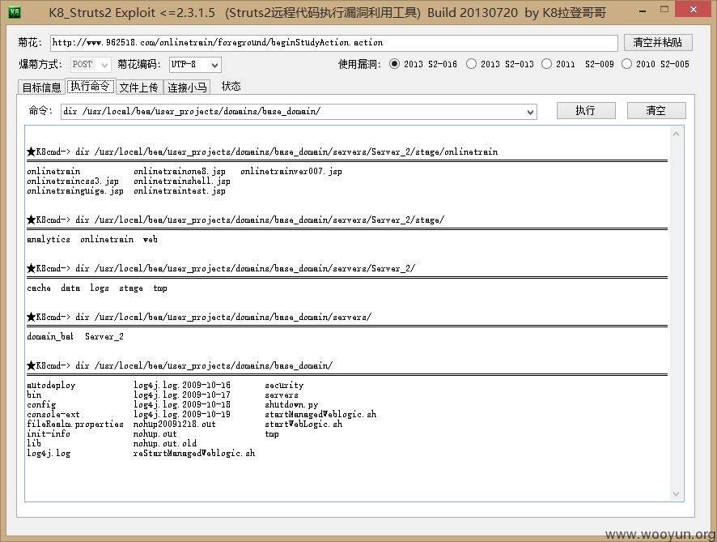Click the console-ext entry
The height and width of the screenshot is (542, 717).
point(53,415)
